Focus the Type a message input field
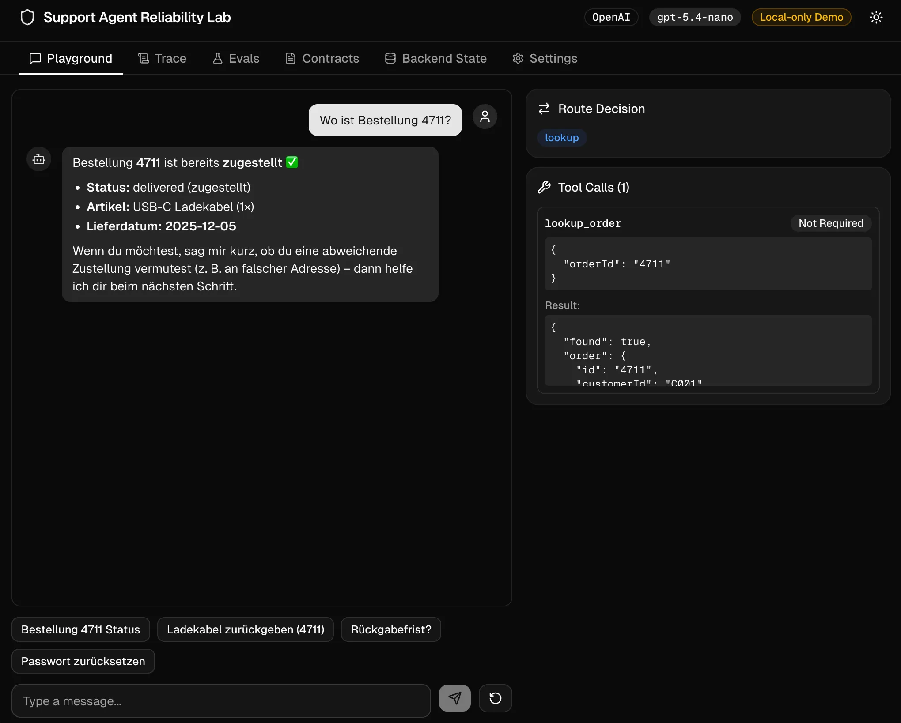This screenshot has height=723, width=901. coord(221,701)
